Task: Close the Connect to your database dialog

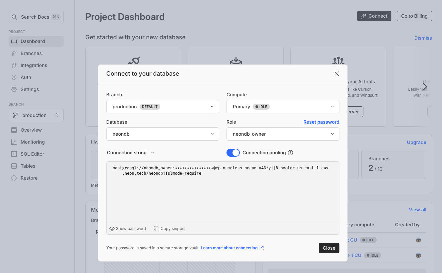Action: pos(337,74)
